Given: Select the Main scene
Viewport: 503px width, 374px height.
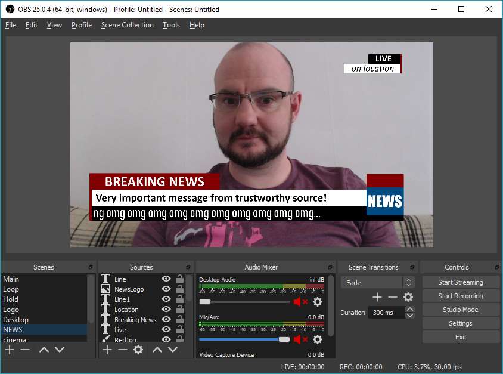Looking at the screenshot, I should pyautogui.click(x=44, y=279).
